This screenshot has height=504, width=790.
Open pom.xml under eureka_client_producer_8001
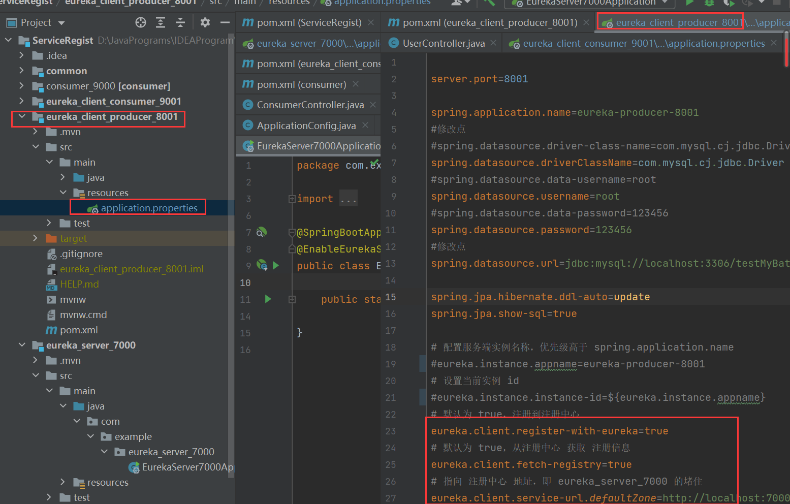click(x=79, y=330)
